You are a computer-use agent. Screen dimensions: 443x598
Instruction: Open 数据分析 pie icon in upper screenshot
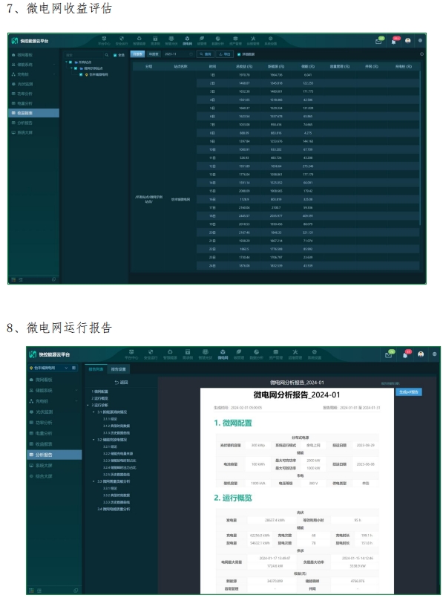218,40
